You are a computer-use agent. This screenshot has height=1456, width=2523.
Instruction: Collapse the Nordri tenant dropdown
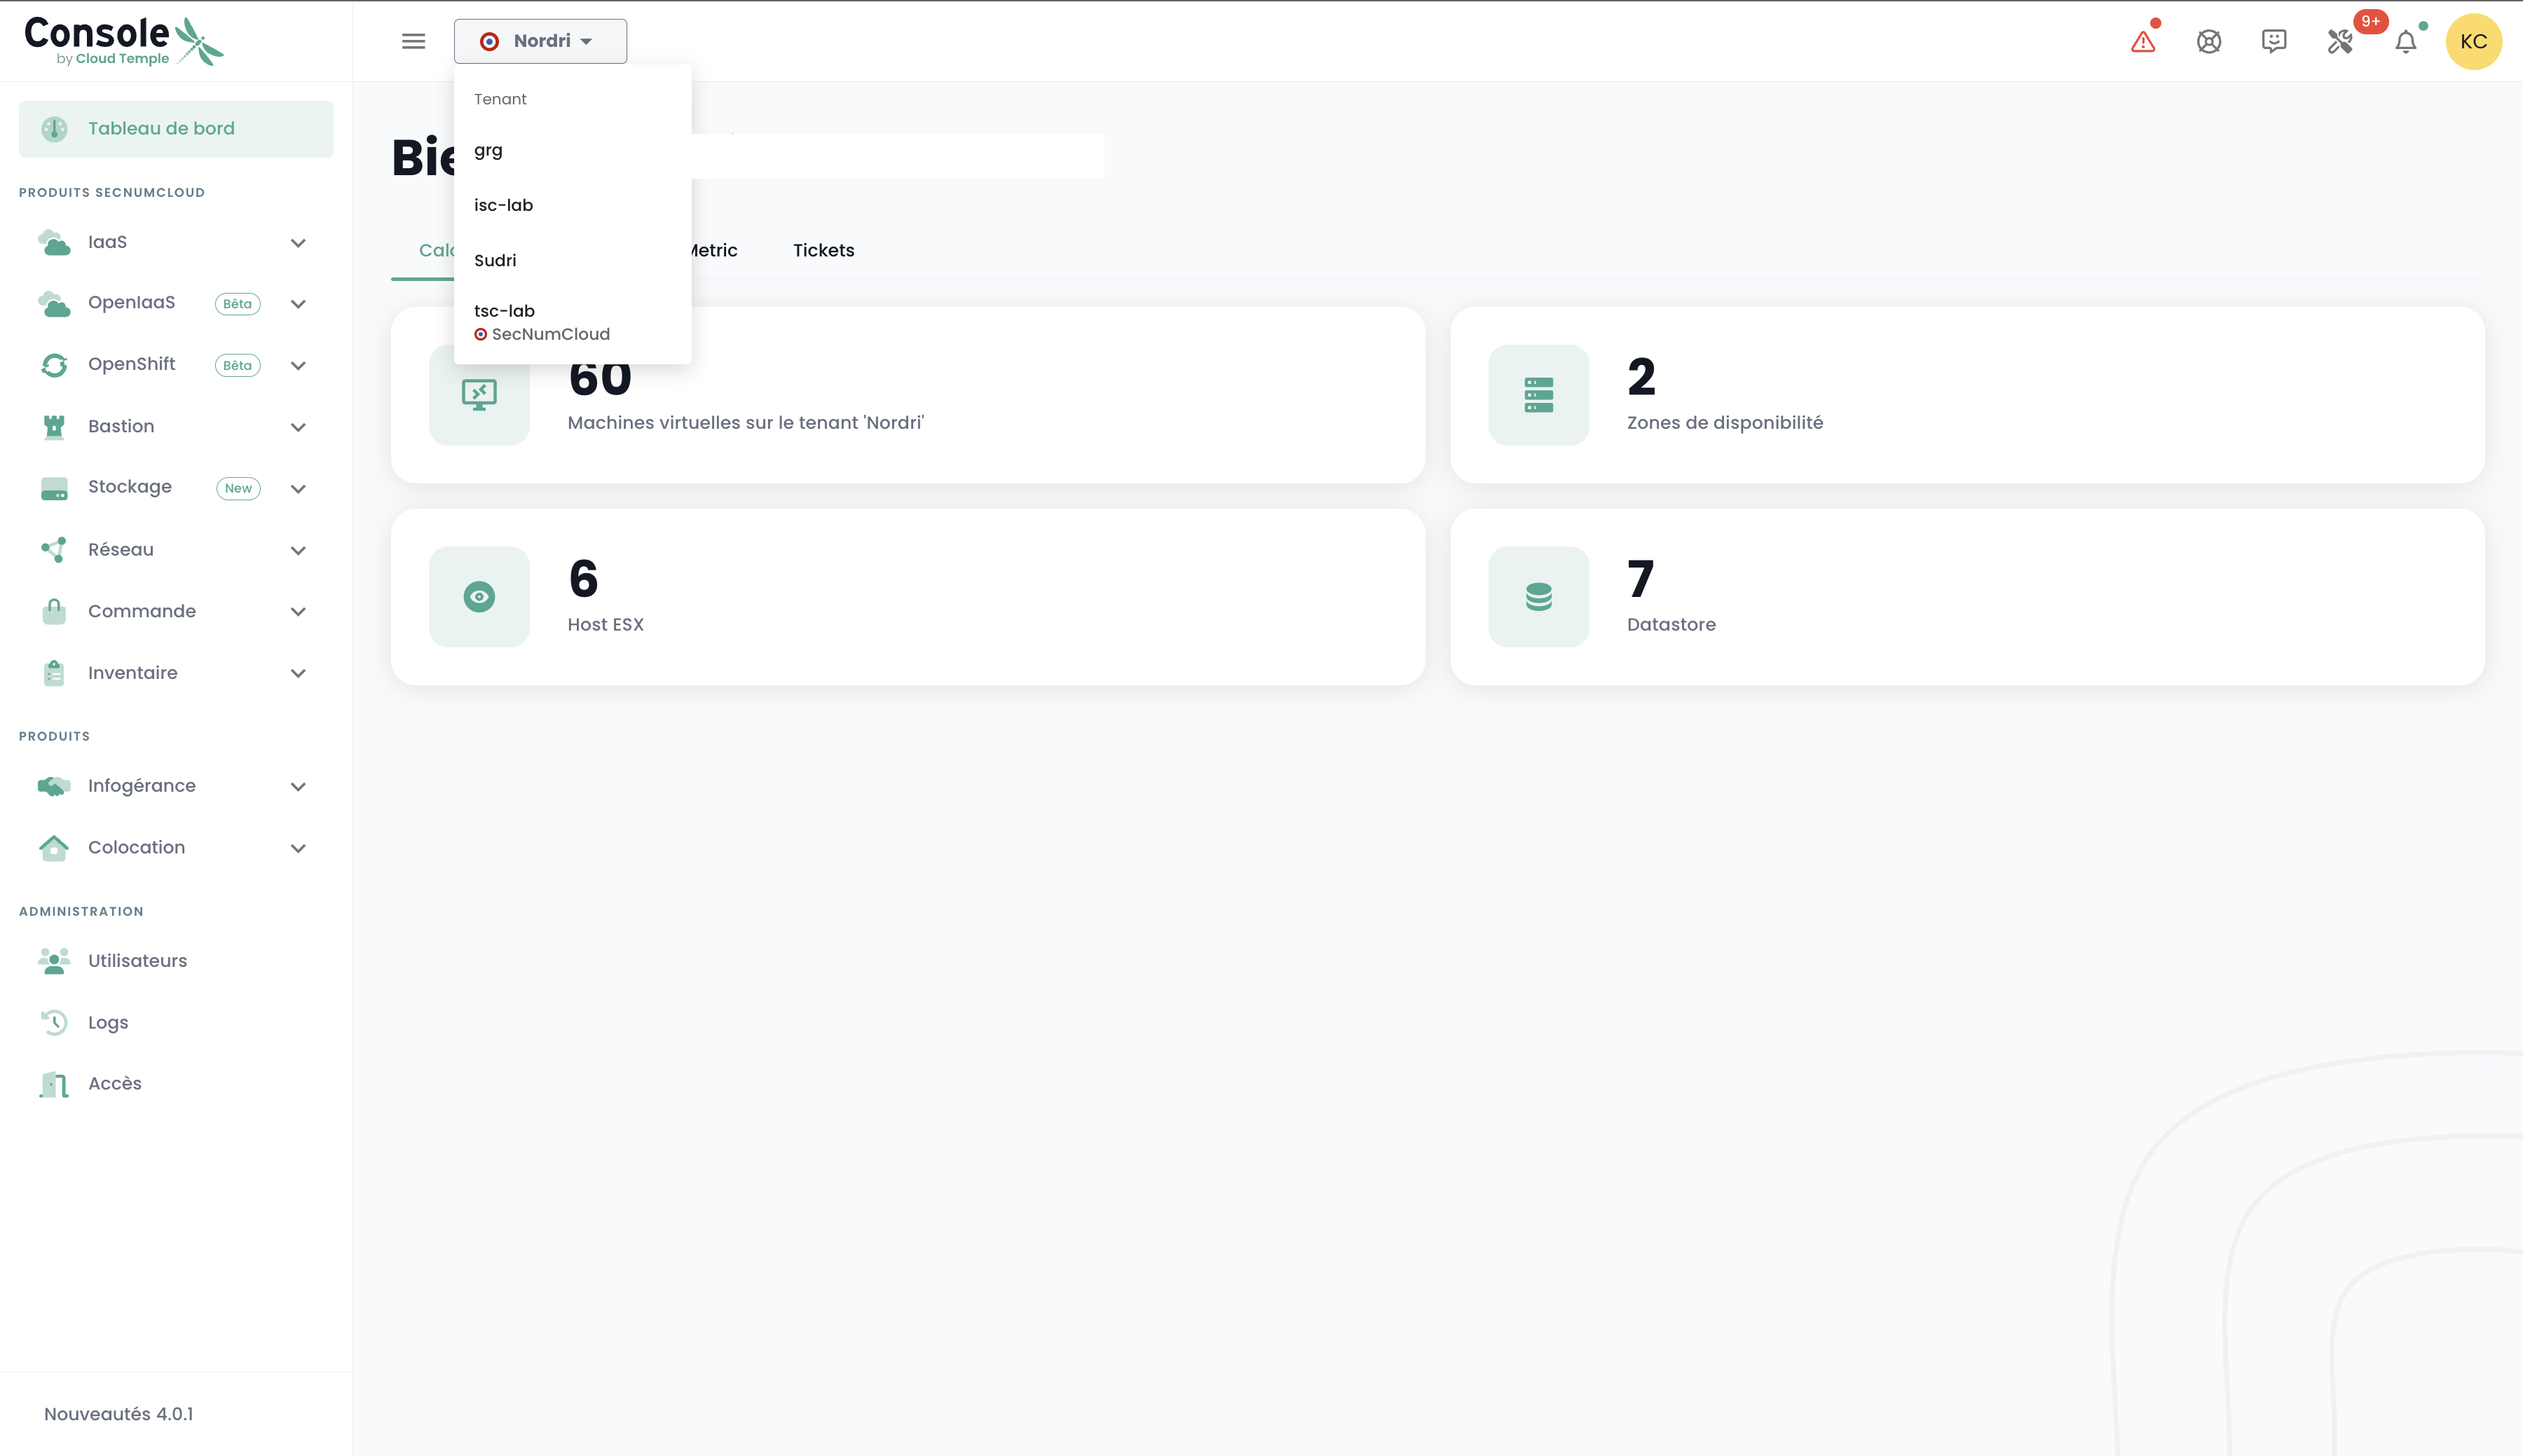click(540, 41)
